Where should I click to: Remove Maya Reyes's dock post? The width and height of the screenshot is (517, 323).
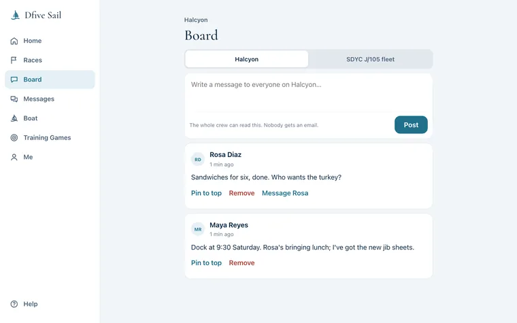click(241, 263)
